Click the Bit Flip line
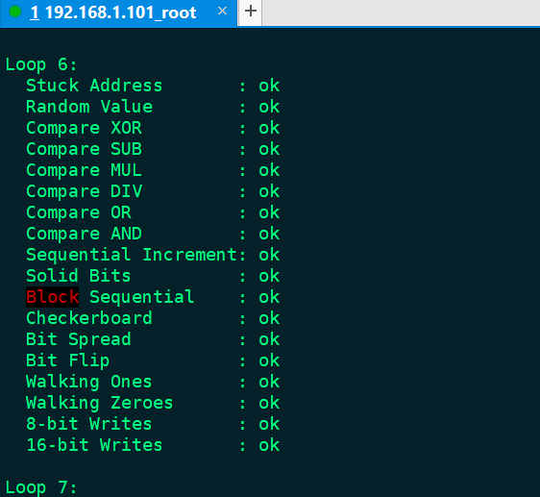 coord(153,360)
